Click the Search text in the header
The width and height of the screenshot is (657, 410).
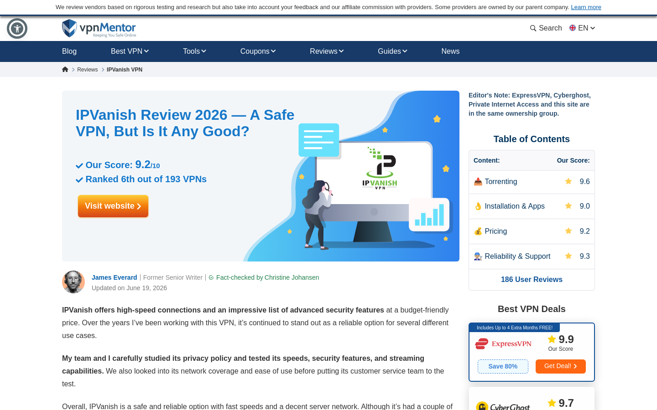pyautogui.click(x=550, y=28)
